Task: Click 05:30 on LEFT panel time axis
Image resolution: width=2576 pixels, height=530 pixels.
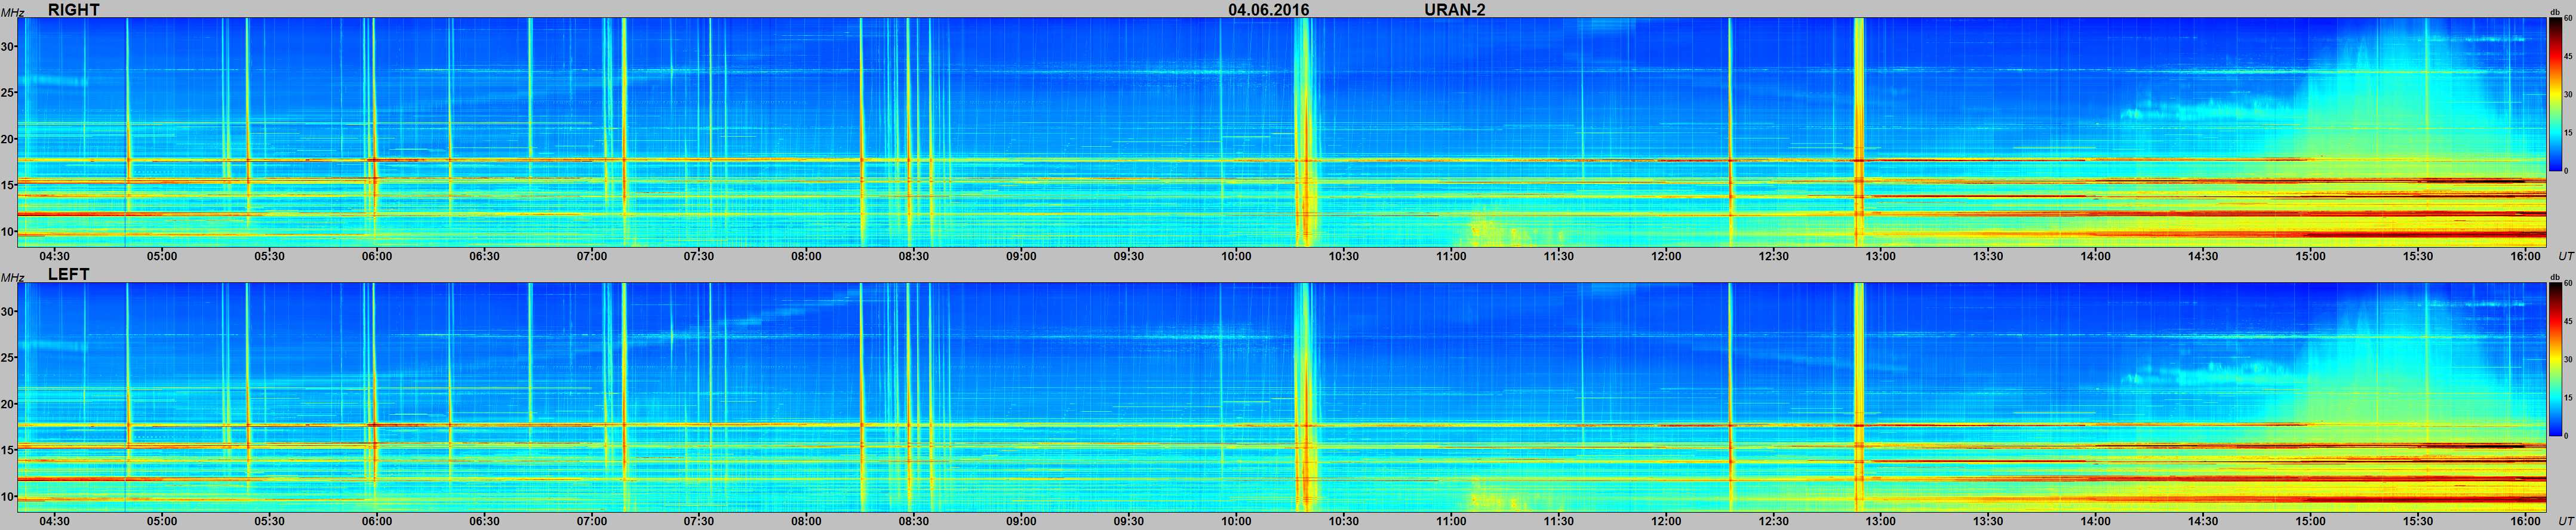Action: (x=270, y=521)
